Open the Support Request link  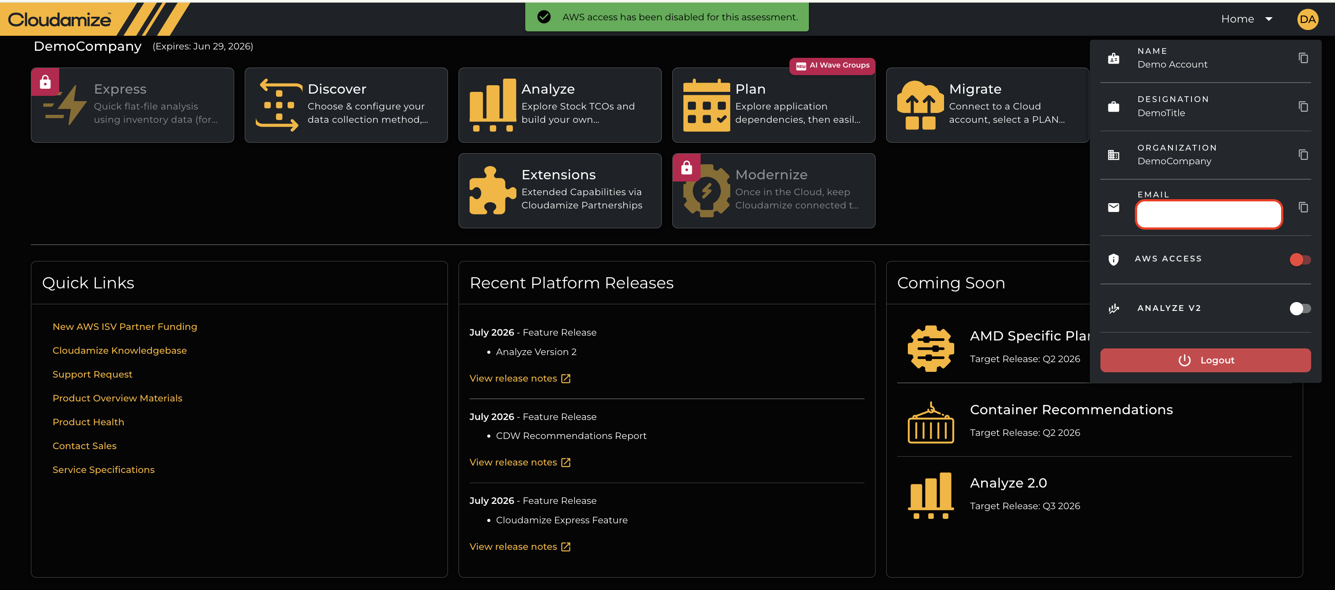tap(92, 374)
